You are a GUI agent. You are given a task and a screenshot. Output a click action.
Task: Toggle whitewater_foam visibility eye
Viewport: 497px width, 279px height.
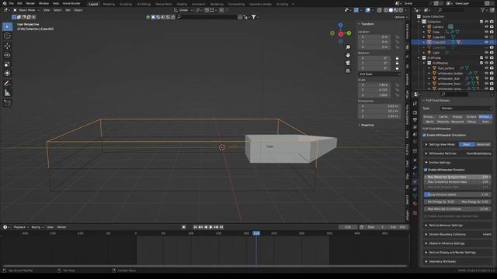[486, 84]
